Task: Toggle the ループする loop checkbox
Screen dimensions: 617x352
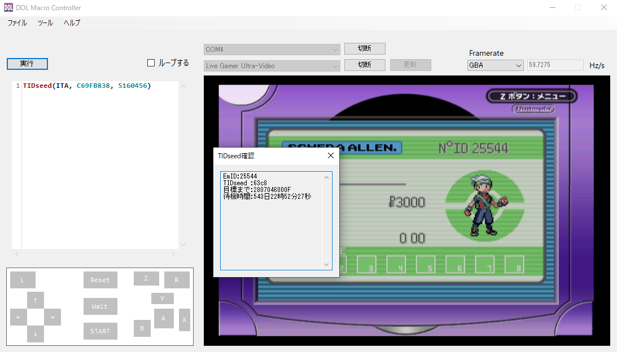Action: 151,63
